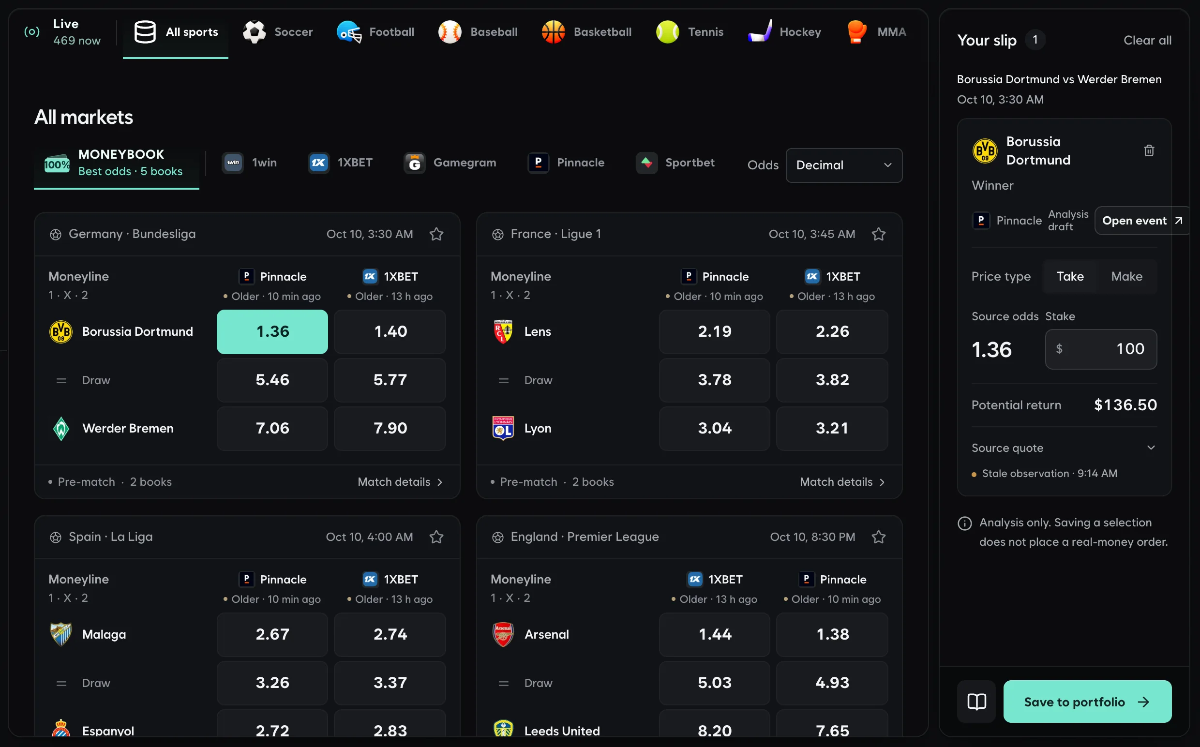The width and height of the screenshot is (1200, 747).
Task: Click the MONEYBOOK 100% badge icon
Action: tap(57, 164)
